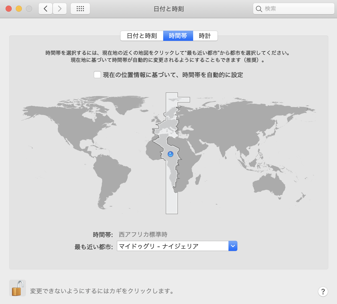The width and height of the screenshot is (337, 304).
Task: Select the blue location pin on the map
Action: pos(170,154)
